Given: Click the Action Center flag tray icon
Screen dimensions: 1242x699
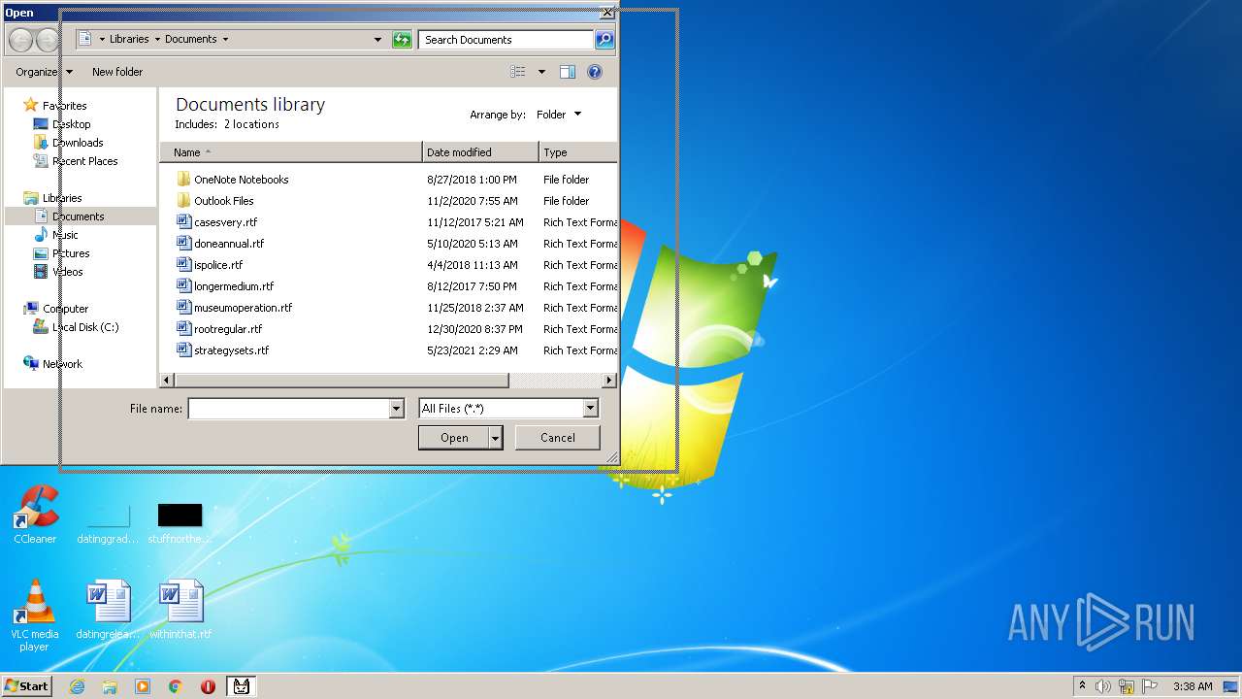Looking at the screenshot, I should tap(1150, 686).
